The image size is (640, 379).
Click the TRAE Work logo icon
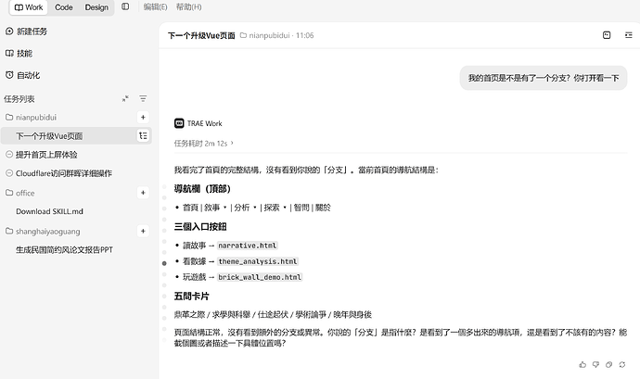pyautogui.click(x=179, y=123)
